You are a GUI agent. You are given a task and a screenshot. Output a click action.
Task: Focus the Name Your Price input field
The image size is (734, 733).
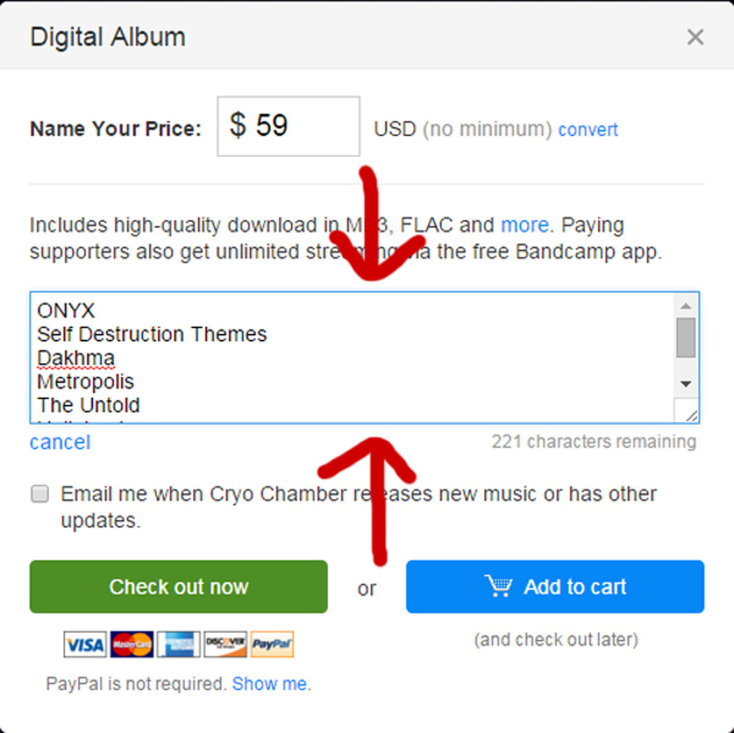(x=288, y=126)
